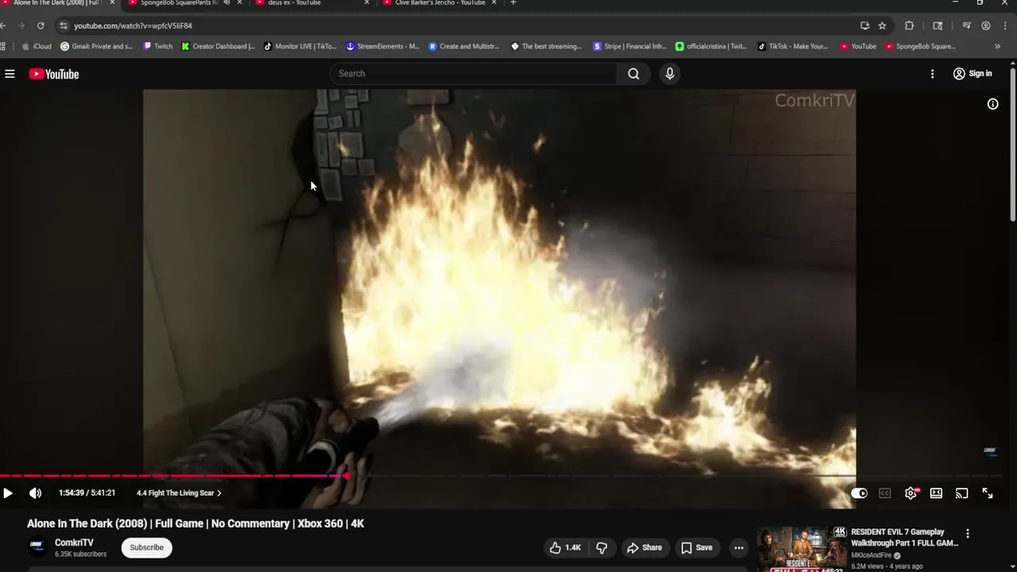Mute the video volume
The height and width of the screenshot is (572, 1017).
(x=35, y=493)
